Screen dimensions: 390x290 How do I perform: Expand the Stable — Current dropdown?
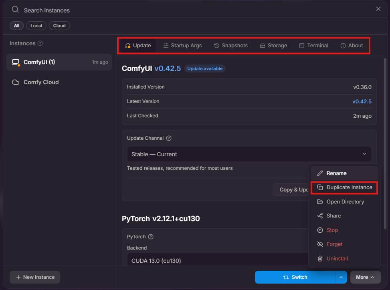249,154
